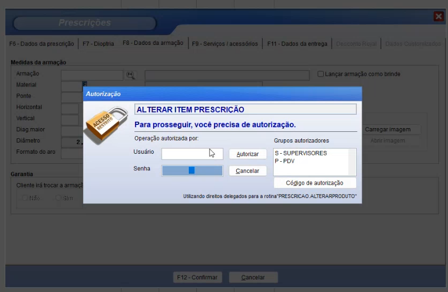The height and width of the screenshot is (292, 448).
Task: Cancel the authorization dialog
Action: pos(247,171)
